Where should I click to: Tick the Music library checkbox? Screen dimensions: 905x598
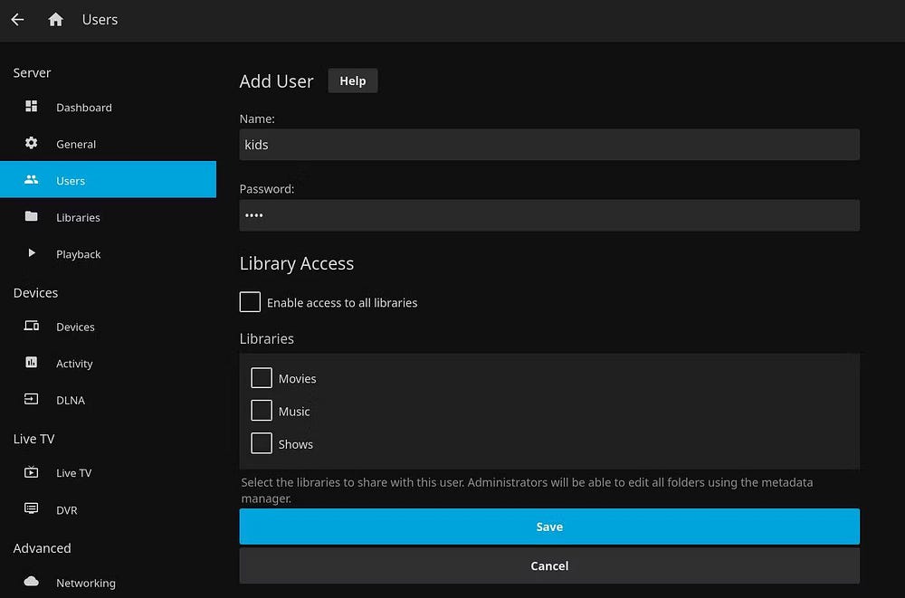[262, 411]
